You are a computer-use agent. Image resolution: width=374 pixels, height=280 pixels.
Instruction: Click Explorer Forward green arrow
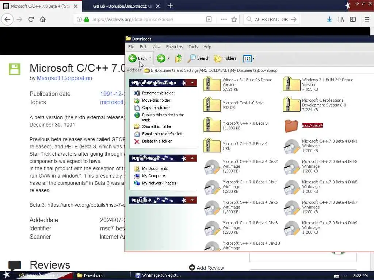[x=161, y=58]
